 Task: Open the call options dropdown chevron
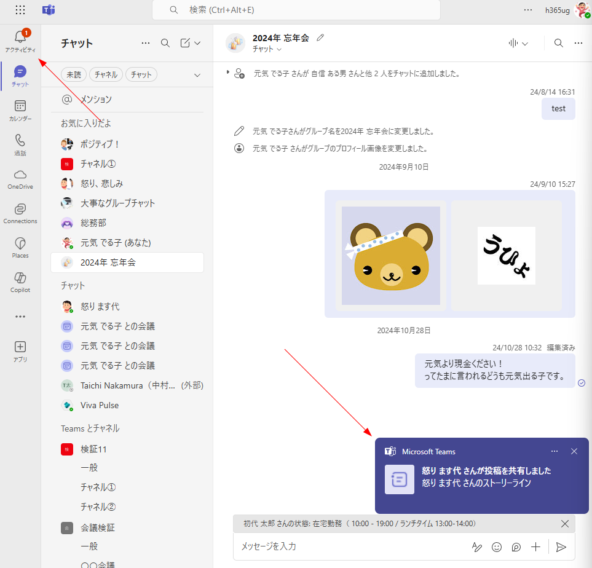tap(525, 44)
